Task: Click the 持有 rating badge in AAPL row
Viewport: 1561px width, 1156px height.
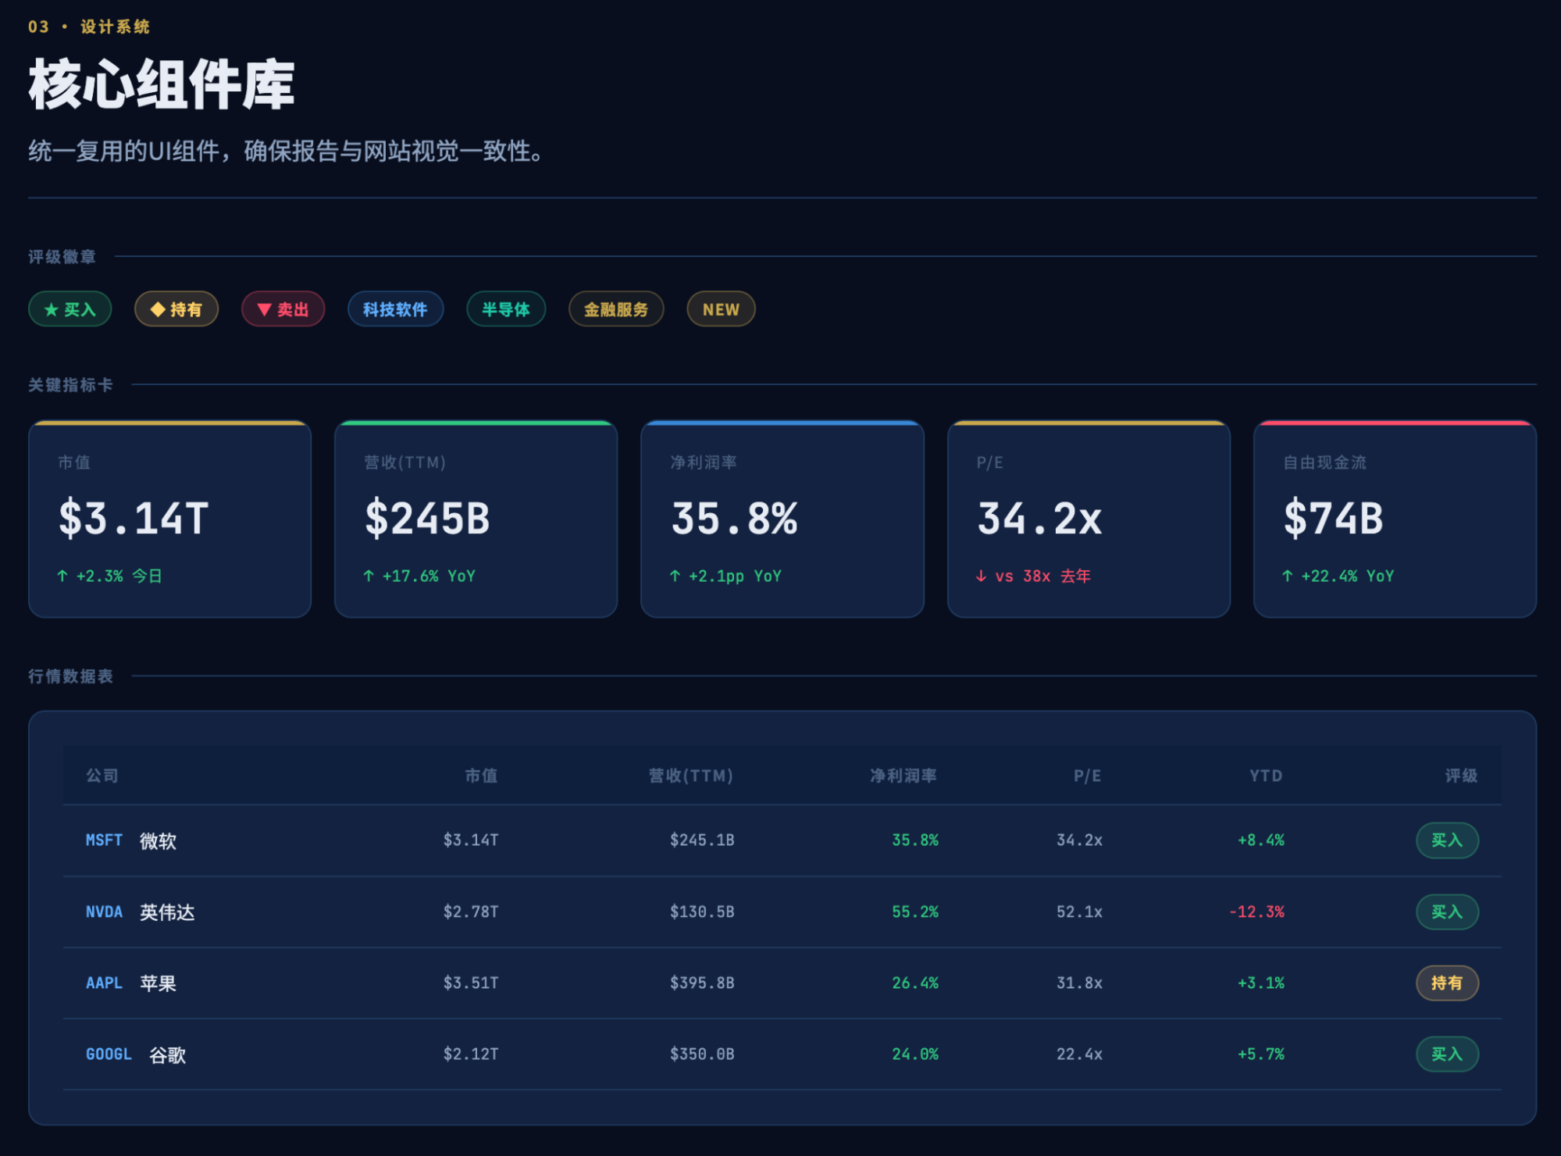Action: tap(1446, 983)
